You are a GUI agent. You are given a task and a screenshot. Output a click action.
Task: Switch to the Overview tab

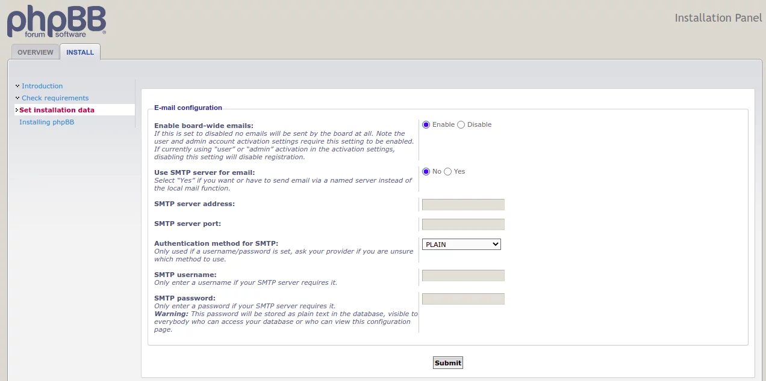[x=36, y=52]
